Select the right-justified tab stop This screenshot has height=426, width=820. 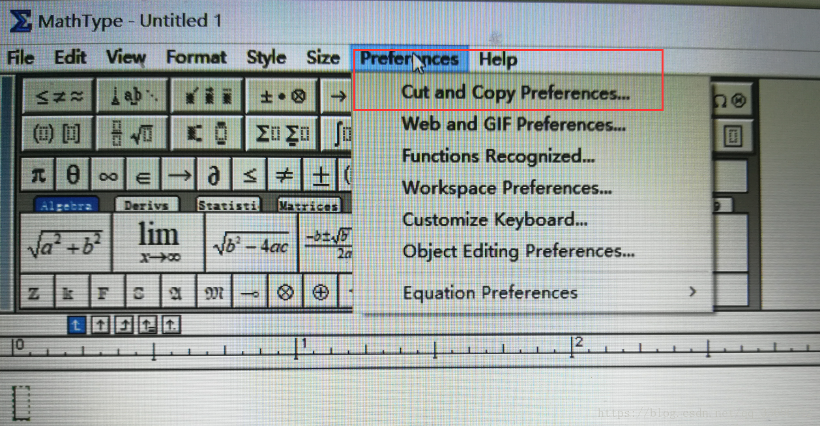123,324
